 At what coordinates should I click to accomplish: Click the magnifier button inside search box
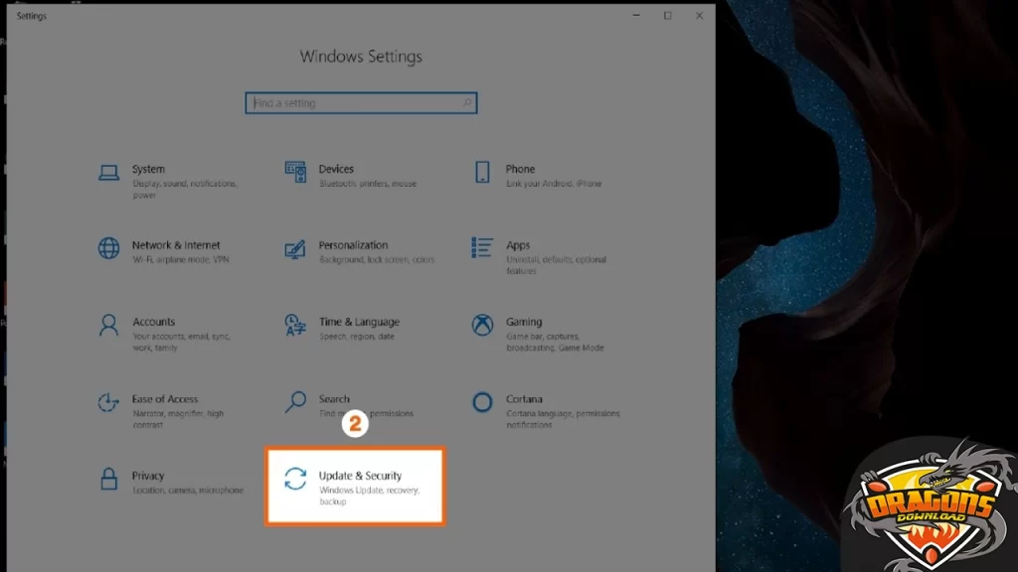tap(467, 103)
